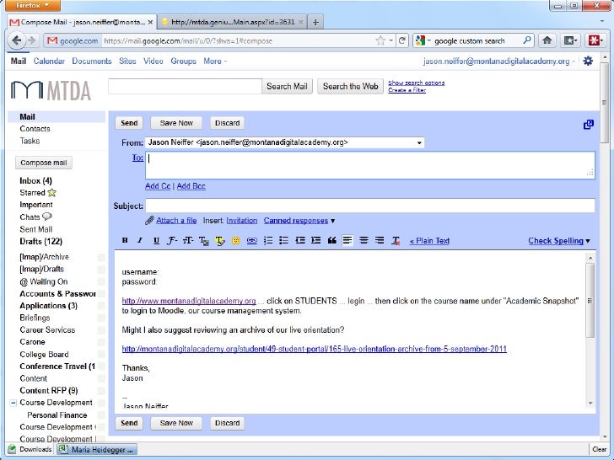Screen dimensions: 614x460
Task: Open the From address dropdown
Action: tap(420, 143)
